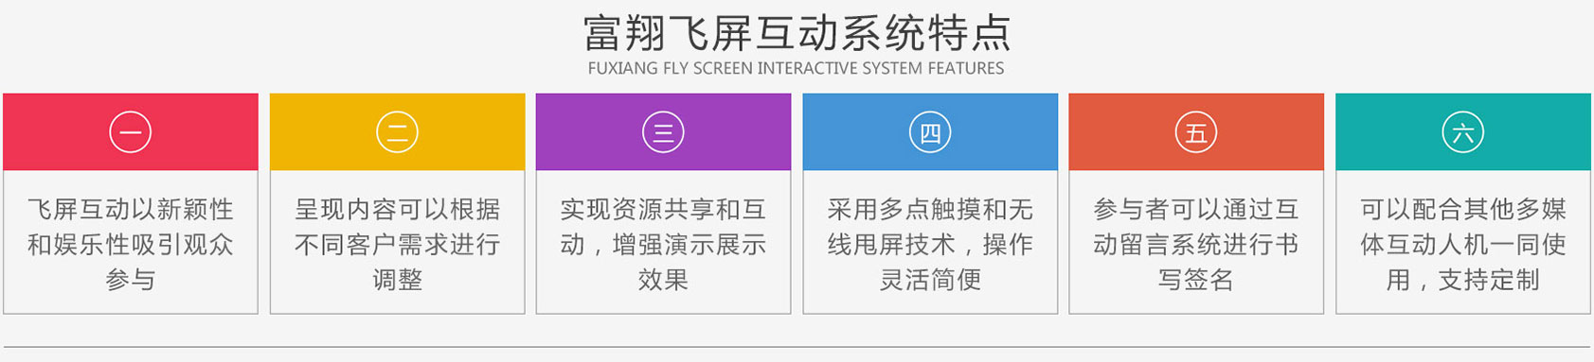1594x362 pixels.
Task: Click the circled 二 icon on yellow card
Action: click(x=397, y=132)
